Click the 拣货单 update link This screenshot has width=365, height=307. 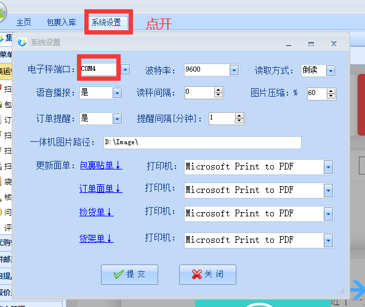click(x=97, y=212)
